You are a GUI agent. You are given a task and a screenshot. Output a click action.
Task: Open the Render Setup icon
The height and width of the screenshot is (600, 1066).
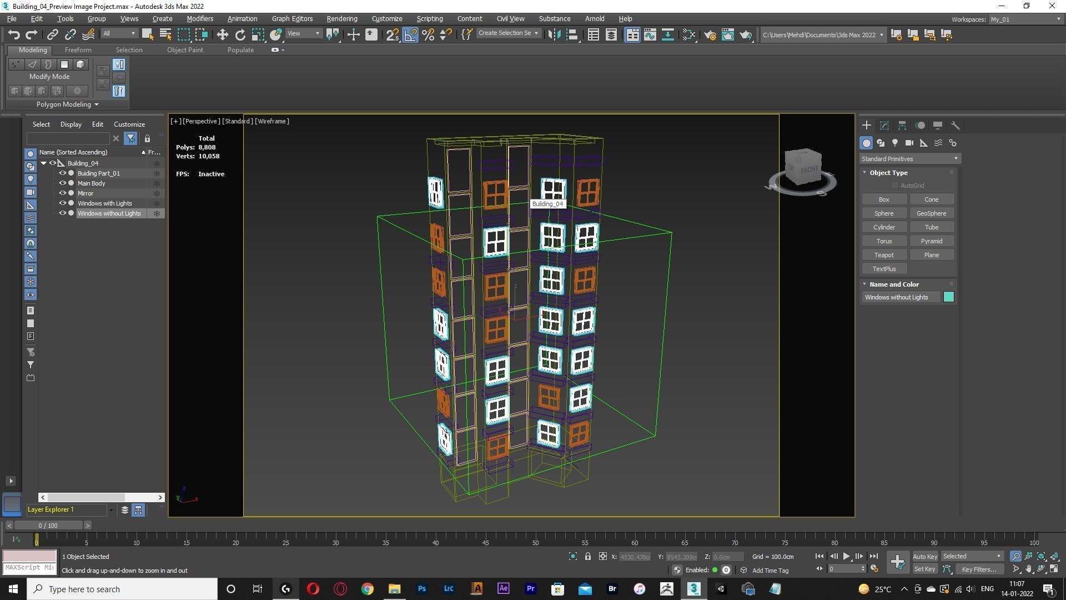tap(710, 34)
